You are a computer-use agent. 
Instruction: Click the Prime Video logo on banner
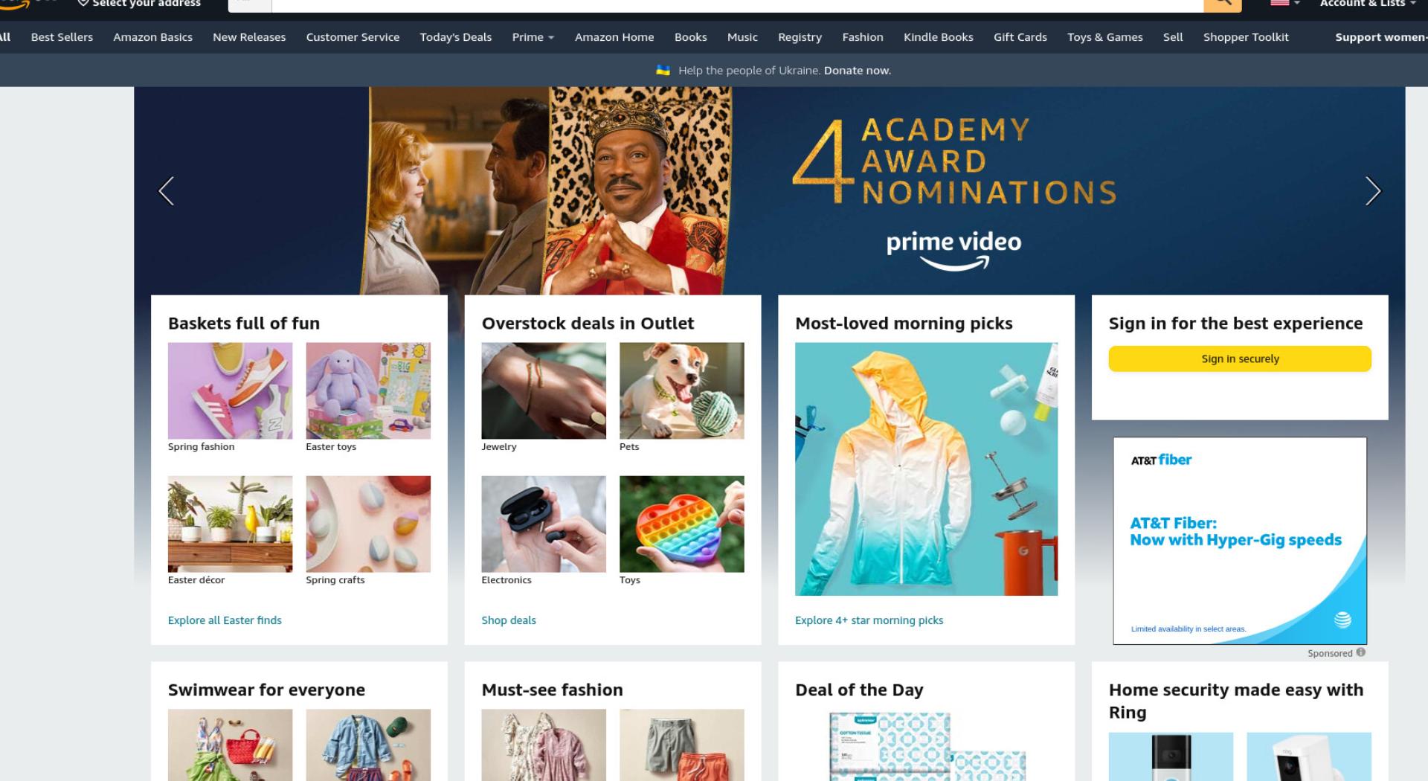coord(953,251)
